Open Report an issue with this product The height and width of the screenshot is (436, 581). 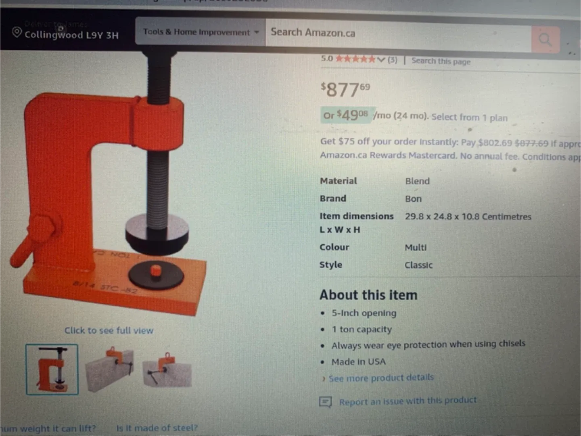coord(408,401)
